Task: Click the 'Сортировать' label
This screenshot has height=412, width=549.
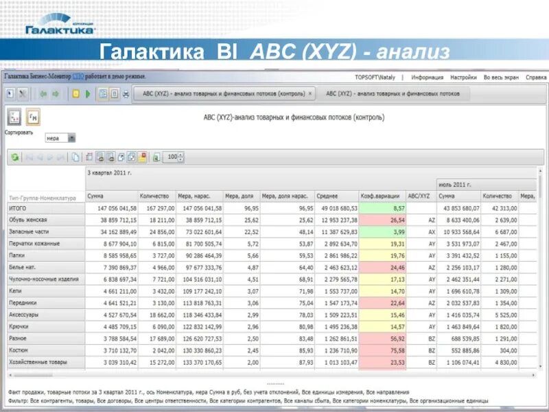Action: click(19, 133)
